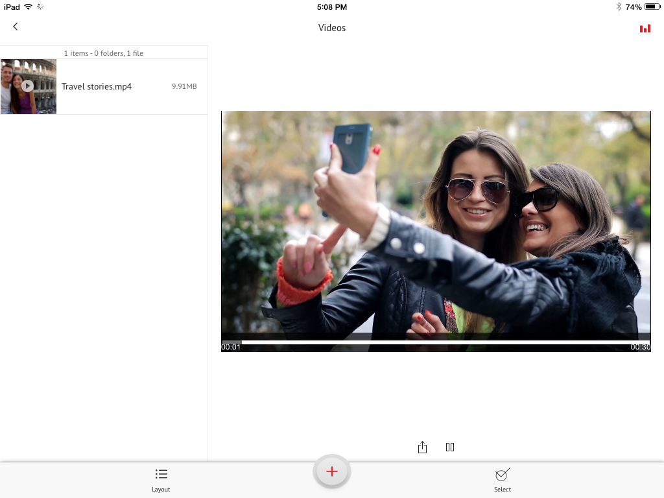Viewport: 664px width, 498px height.
Task: Tap the share icon below the video
Action: tap(422, 447)
